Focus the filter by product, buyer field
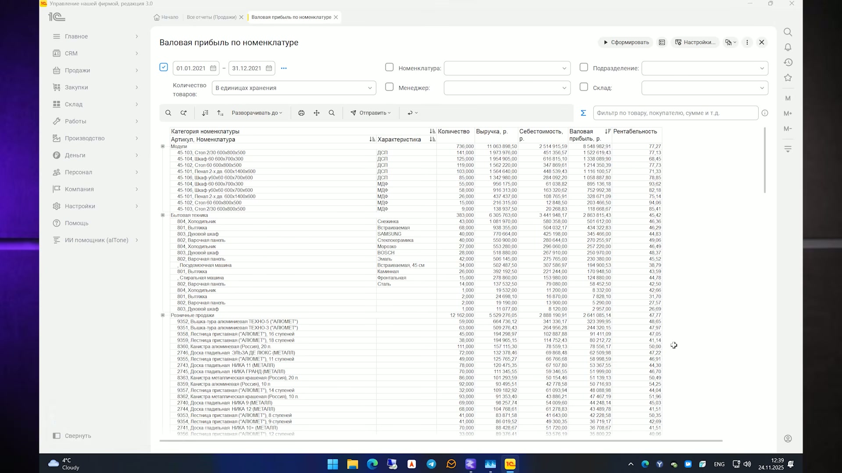 click(x=675, y=113)
